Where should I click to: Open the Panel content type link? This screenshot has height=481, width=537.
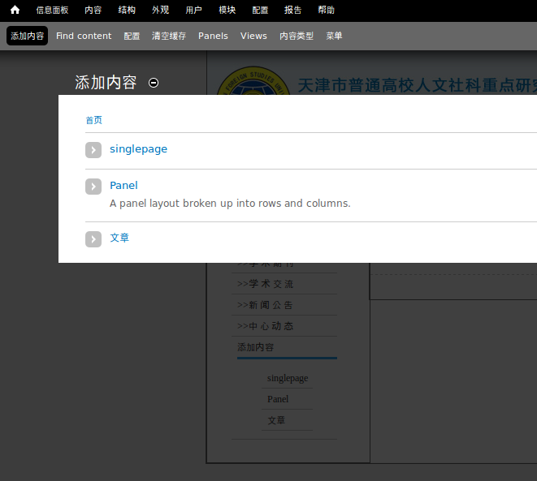click(123, 186)
